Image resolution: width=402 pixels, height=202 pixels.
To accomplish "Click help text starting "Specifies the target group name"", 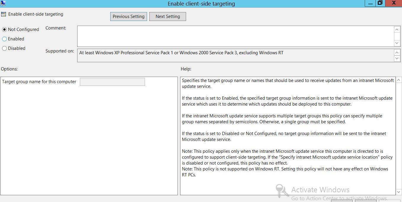I will coord(288,83).
